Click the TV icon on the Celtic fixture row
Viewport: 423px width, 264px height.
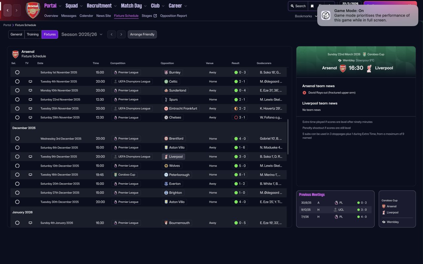[30, 82]
